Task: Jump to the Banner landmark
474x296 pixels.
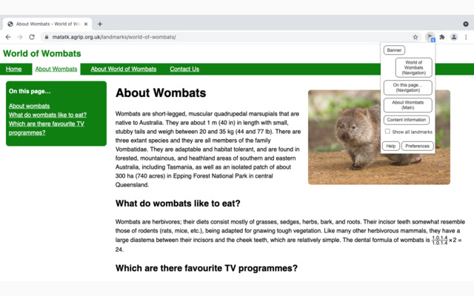Action: tap(394, 50)
